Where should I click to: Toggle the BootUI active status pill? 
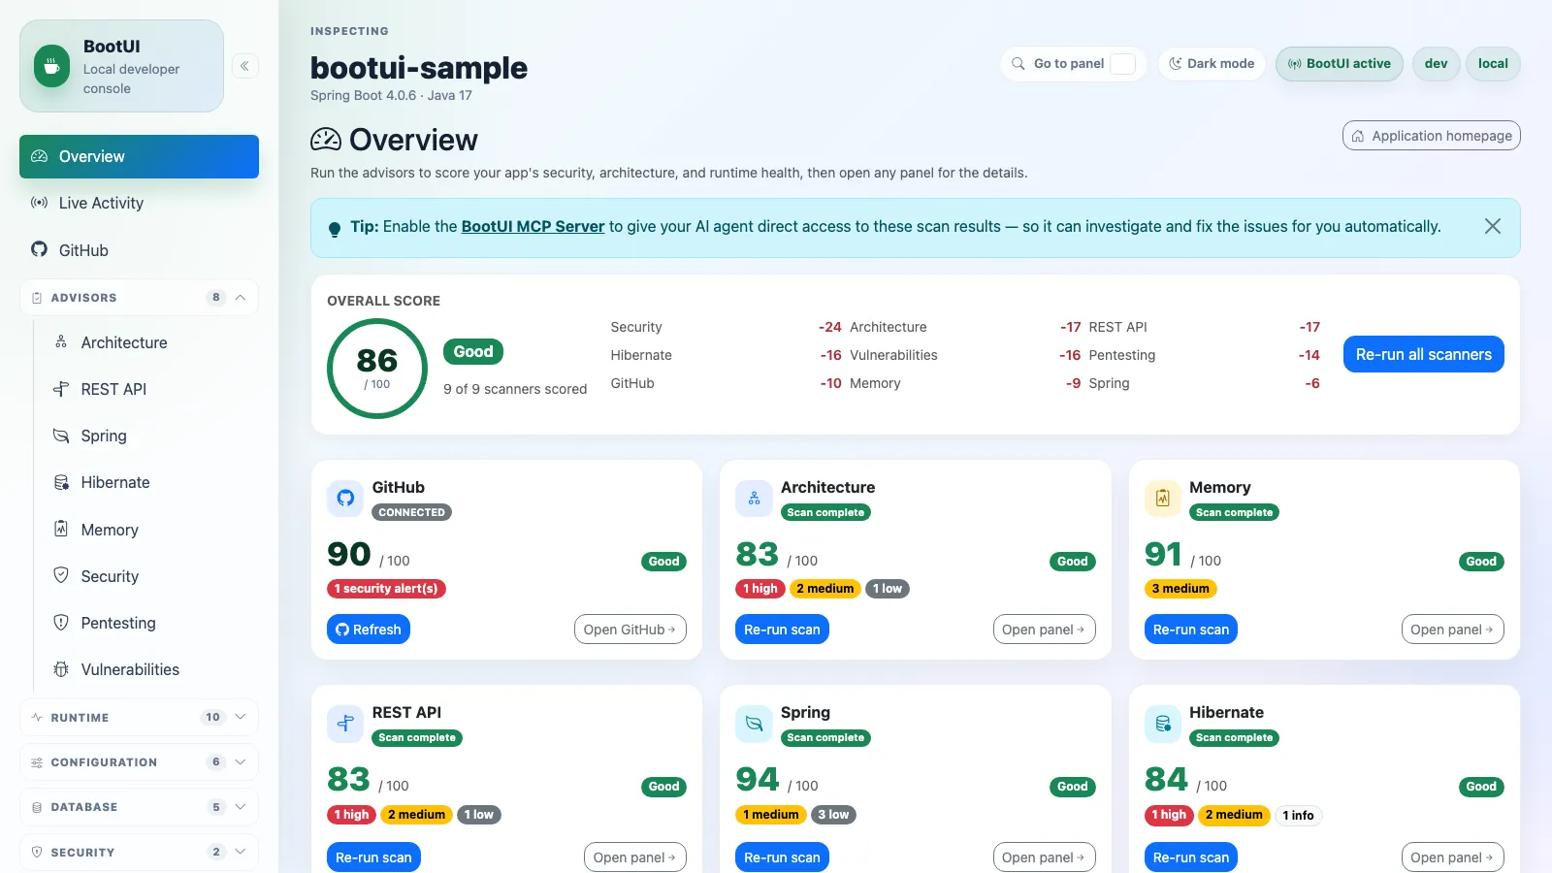[x=1339, y=64]
